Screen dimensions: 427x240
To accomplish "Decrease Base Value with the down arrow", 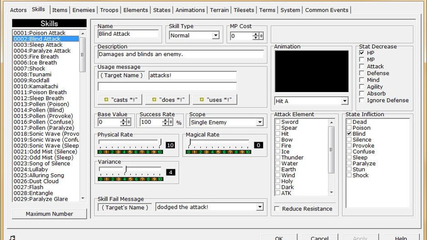I will [x=124, y=124].
